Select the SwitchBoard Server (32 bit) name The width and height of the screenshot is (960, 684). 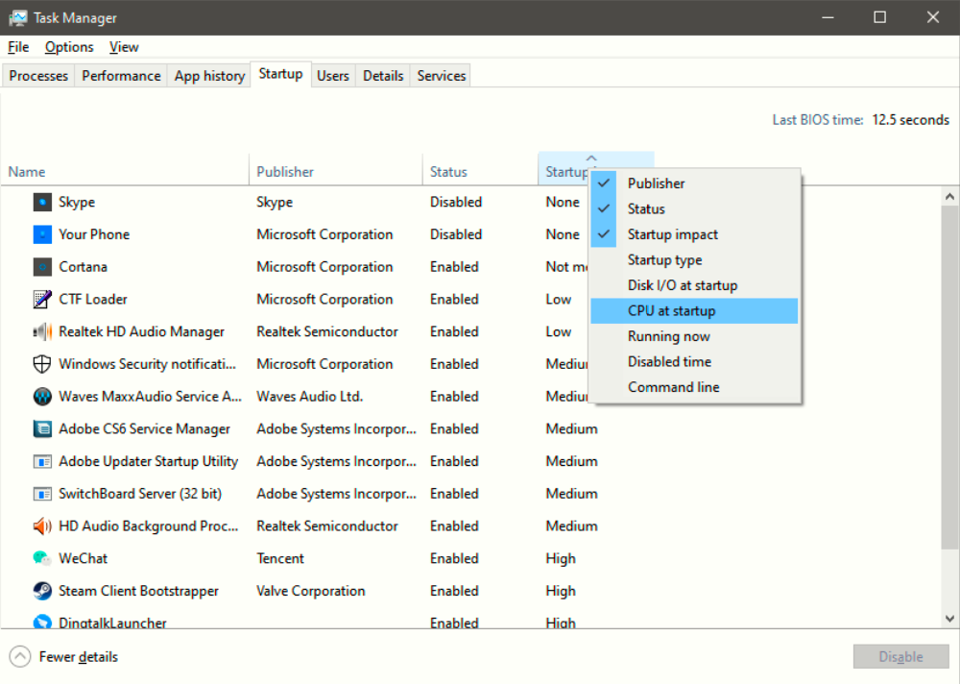140,494
